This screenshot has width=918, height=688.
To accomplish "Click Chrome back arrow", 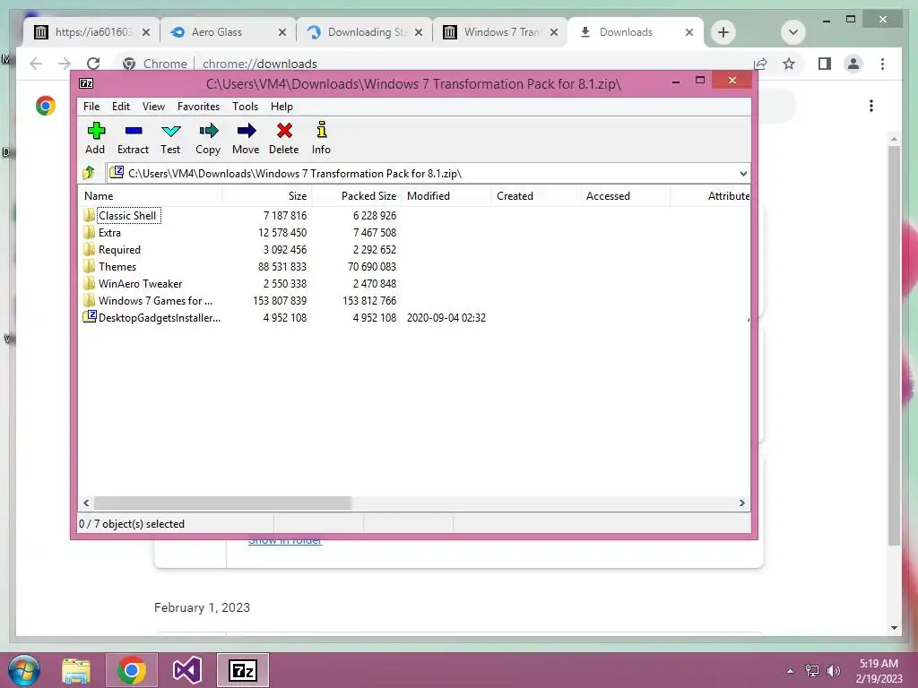I will point(36,64).
